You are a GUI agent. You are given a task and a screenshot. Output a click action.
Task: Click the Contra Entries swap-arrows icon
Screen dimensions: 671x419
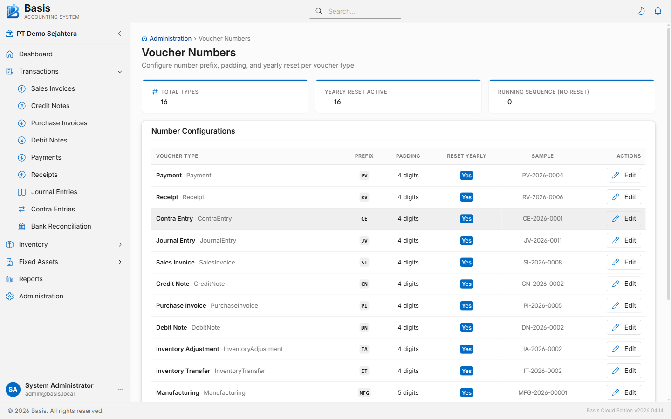tap(22, 209)
